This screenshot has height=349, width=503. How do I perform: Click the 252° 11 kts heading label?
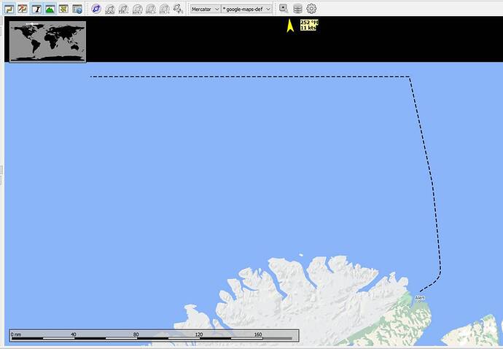(x=309, y=26)
